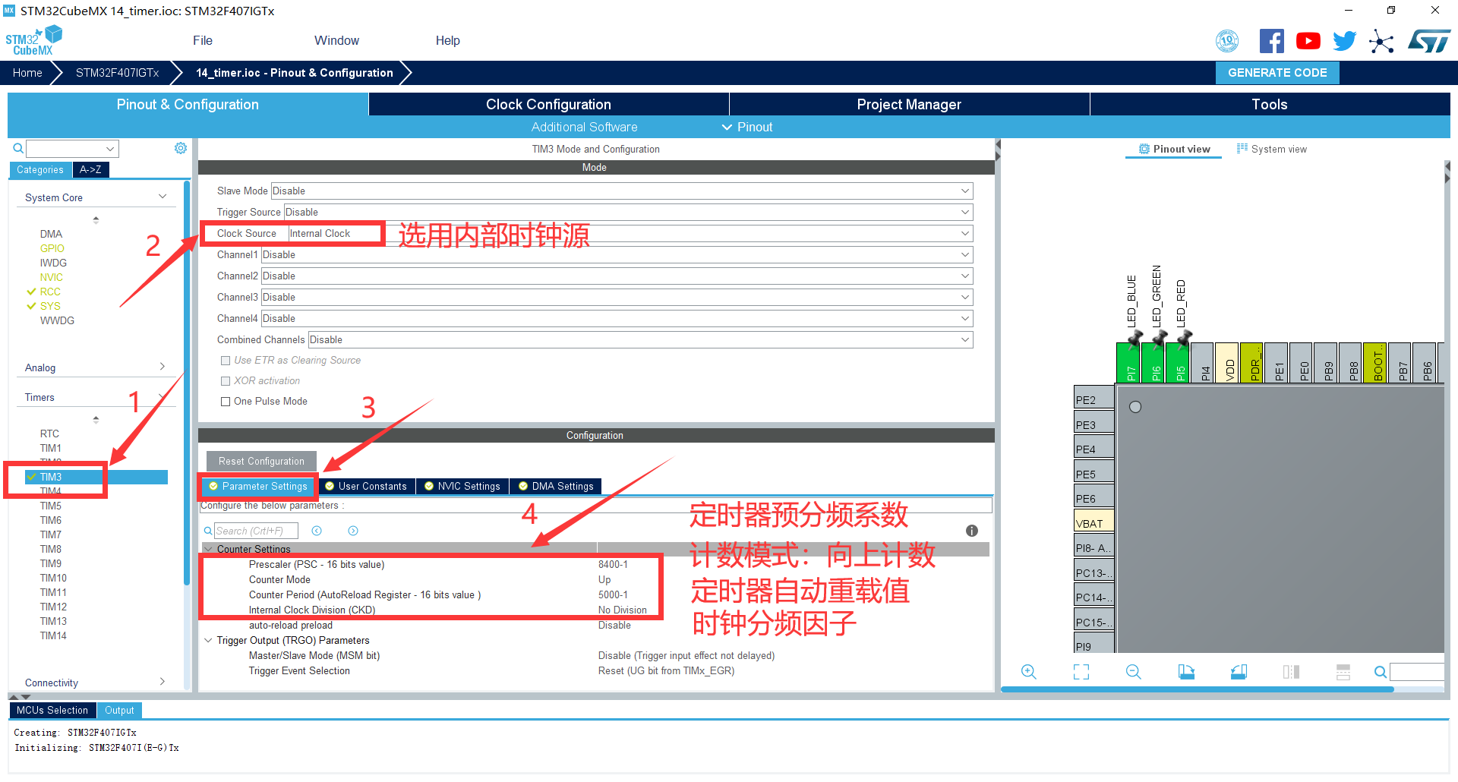Click the zoom in magnifier icon
This screenshot has width=1458, height=782.
pyautogui.click(x=1028, y=672)
